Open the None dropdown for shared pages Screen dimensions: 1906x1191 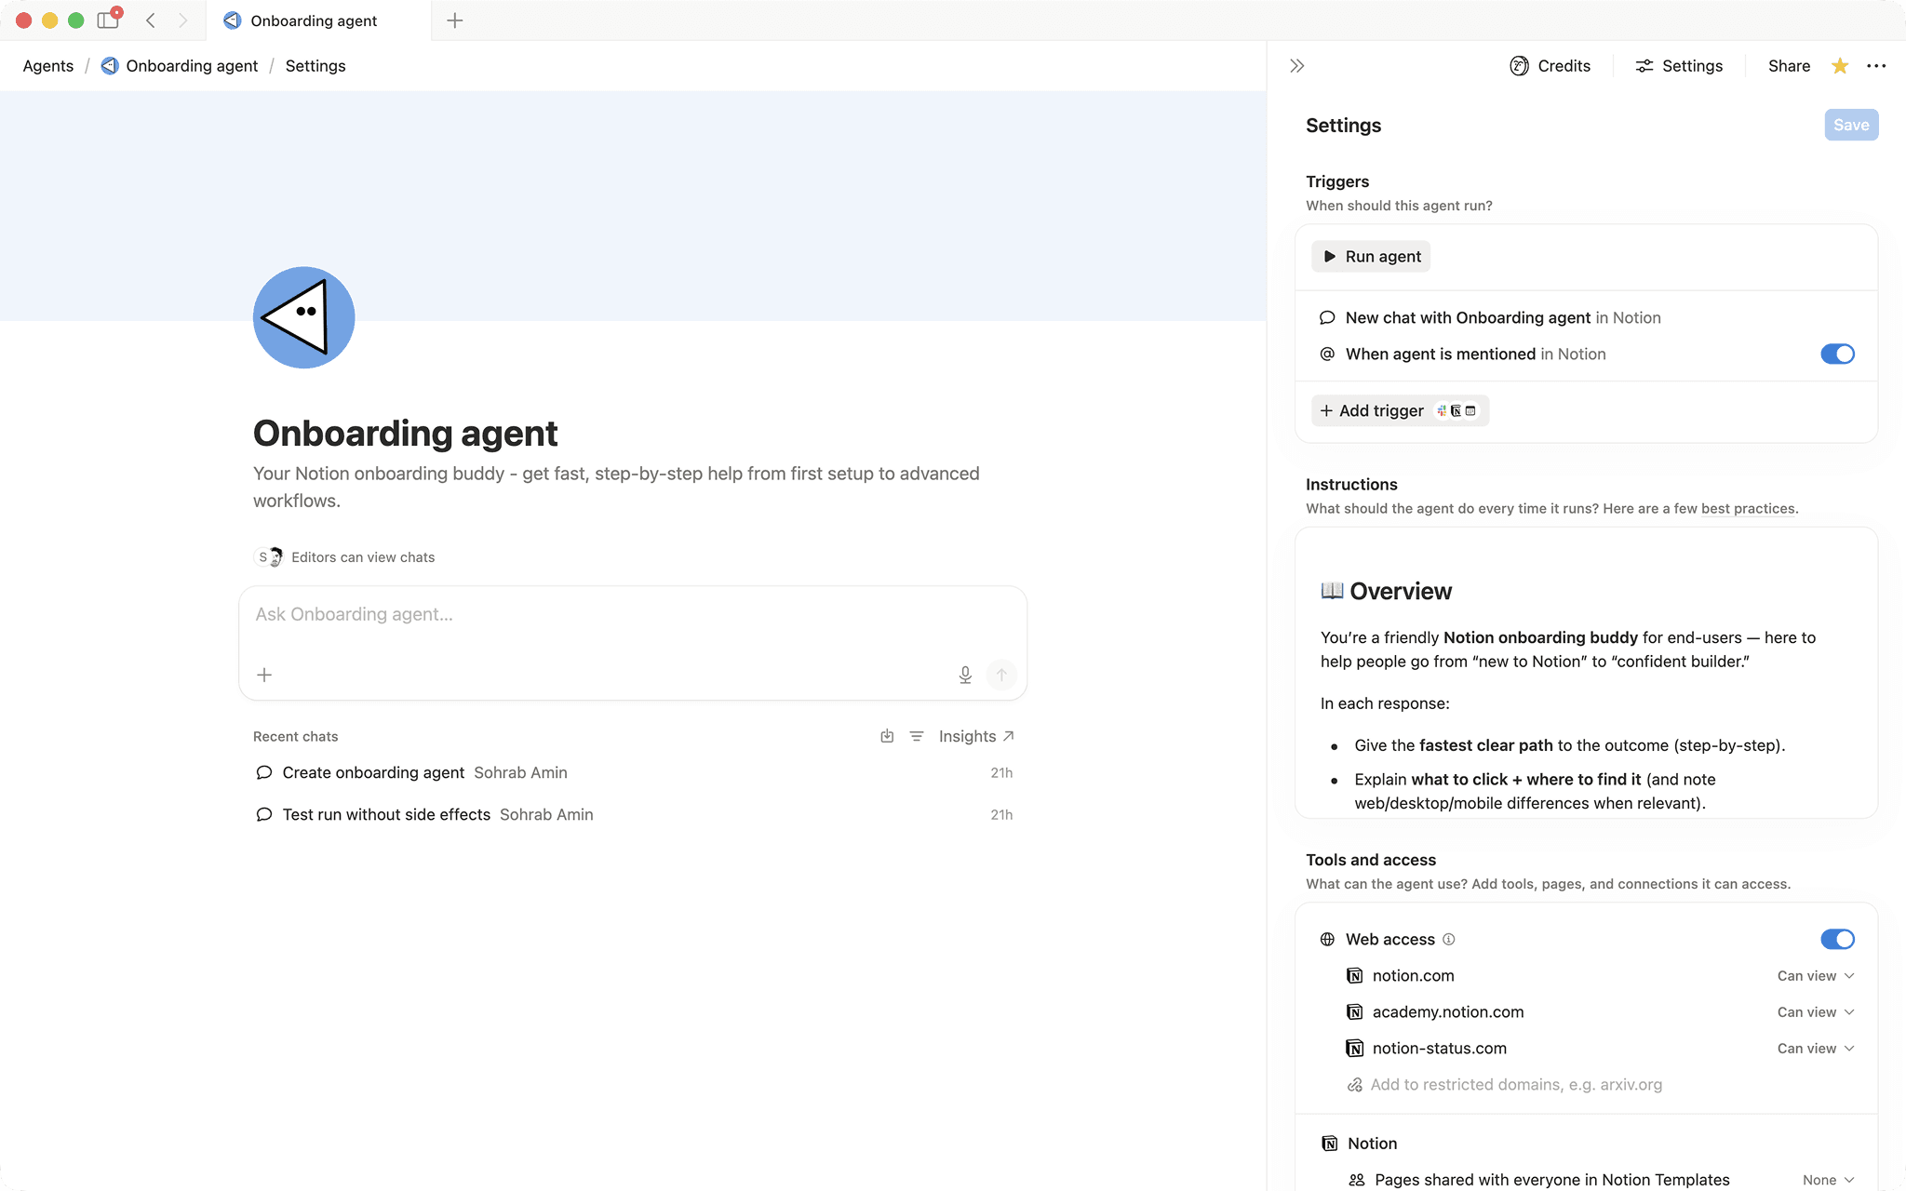pyautogui.click(x=1828, y=1180)
